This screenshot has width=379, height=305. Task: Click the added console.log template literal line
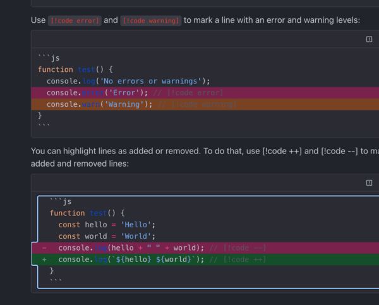205,260
